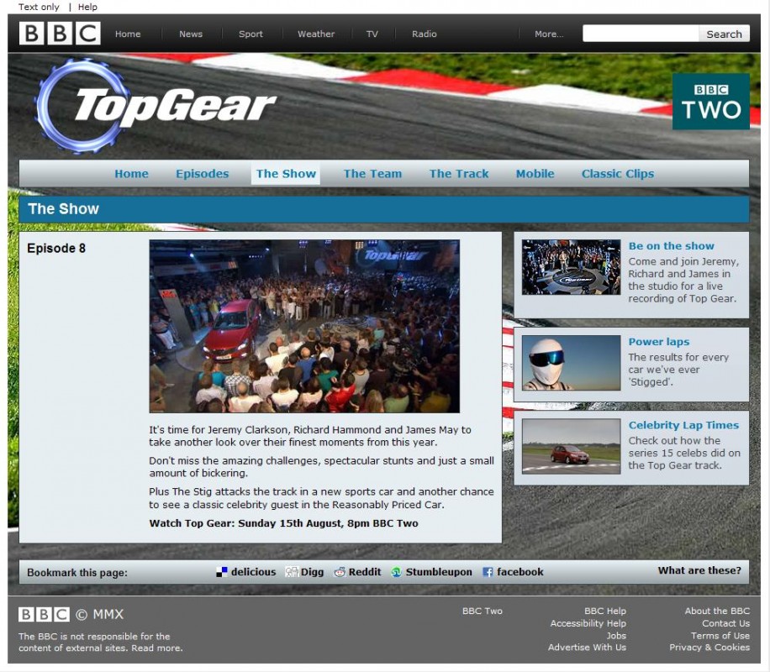Expand the More... menu
This screenshot has width=770, height=672.
pos(549,34)
